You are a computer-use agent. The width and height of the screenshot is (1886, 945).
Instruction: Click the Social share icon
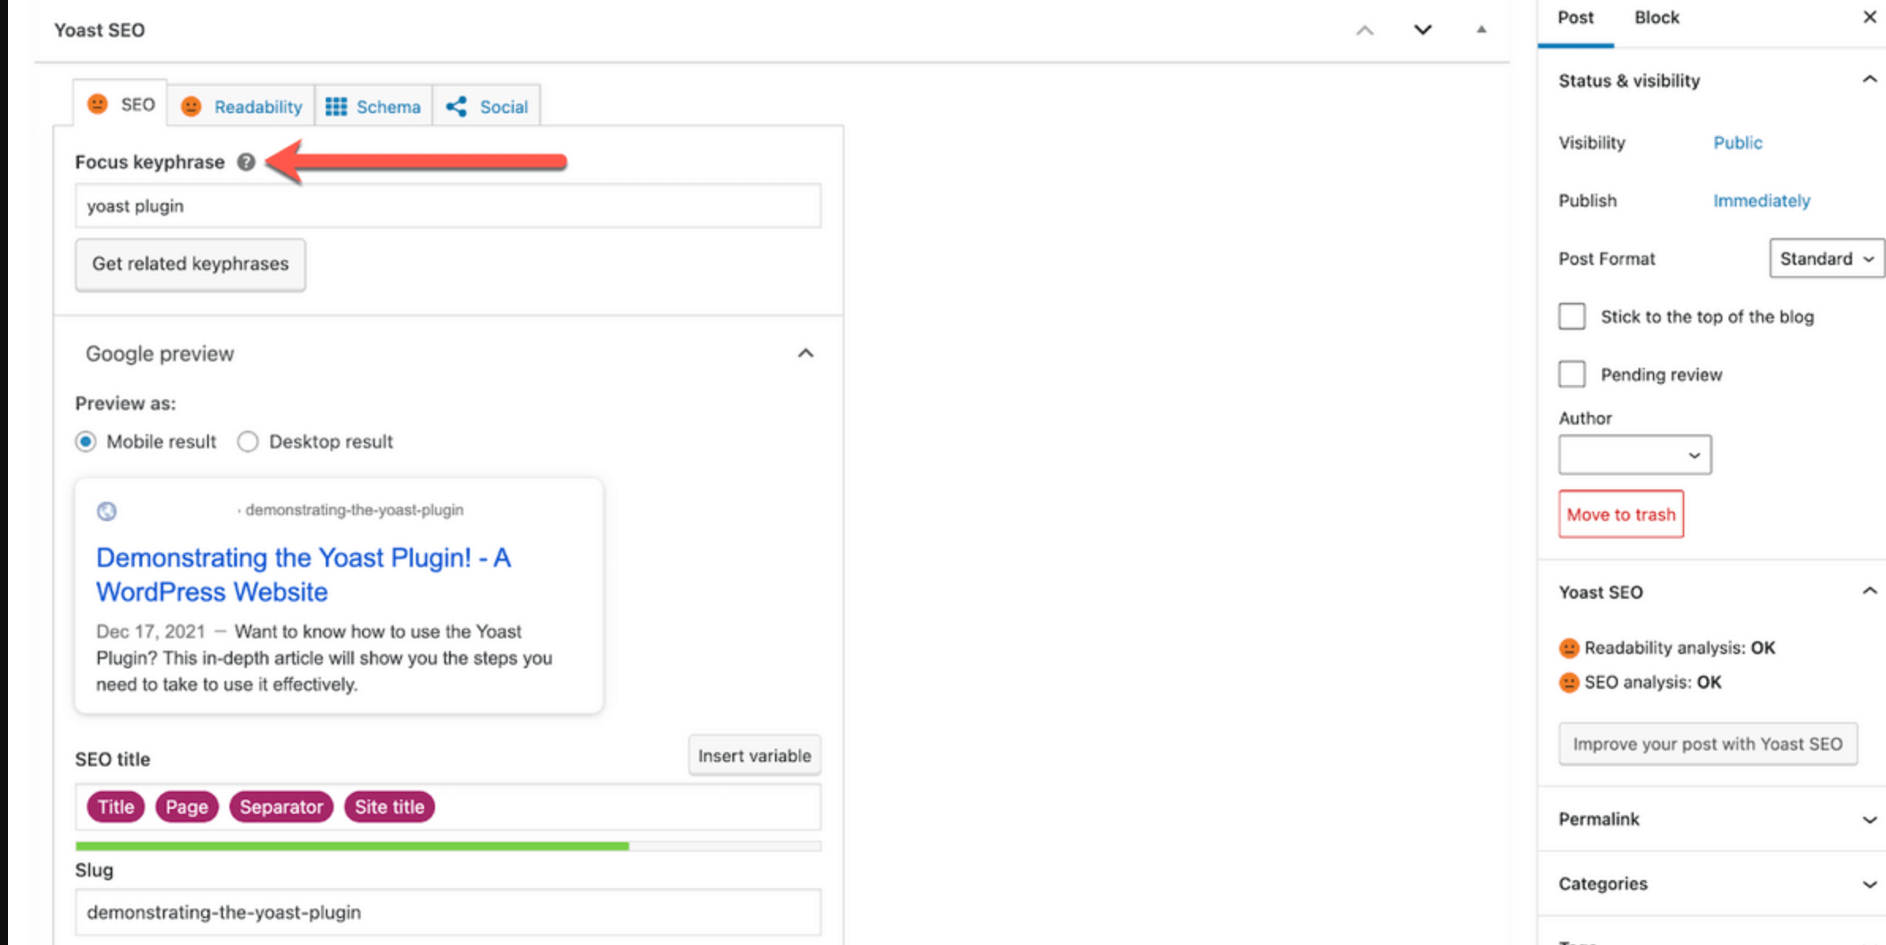pyautogui.click(x=456, y=107)
